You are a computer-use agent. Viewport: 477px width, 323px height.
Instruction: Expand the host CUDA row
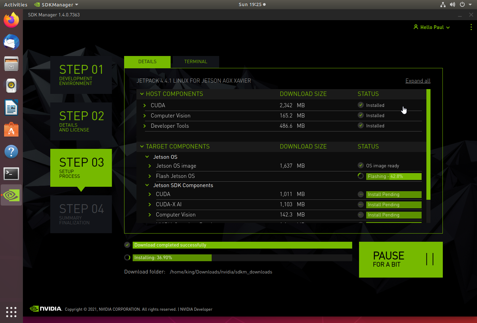pyautogui.click(x=145, y=106)
